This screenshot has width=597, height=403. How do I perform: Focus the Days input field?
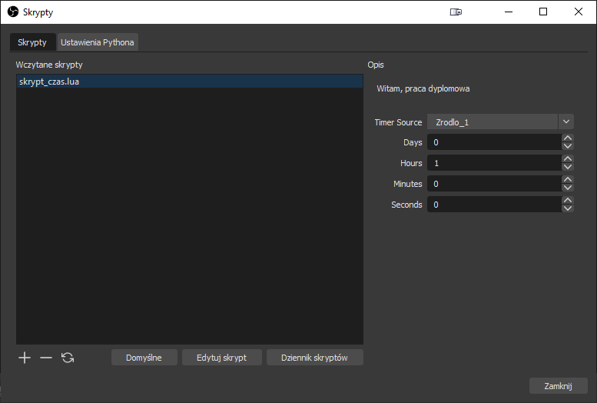pyautogui.click(x=494, y=142)
